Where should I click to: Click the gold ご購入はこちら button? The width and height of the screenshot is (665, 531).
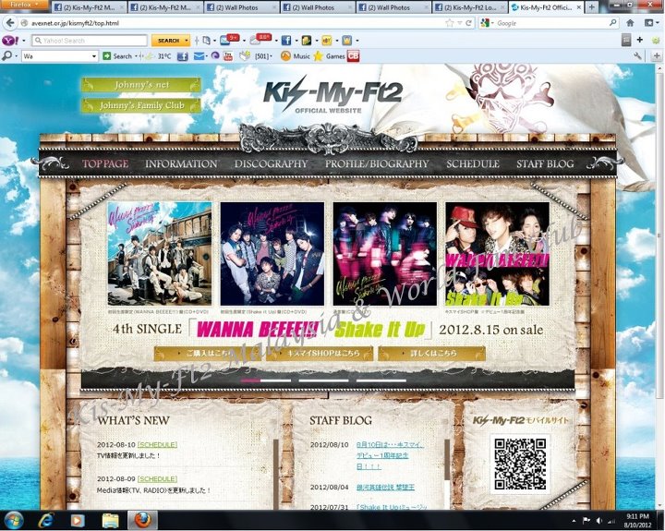(208, 354)
